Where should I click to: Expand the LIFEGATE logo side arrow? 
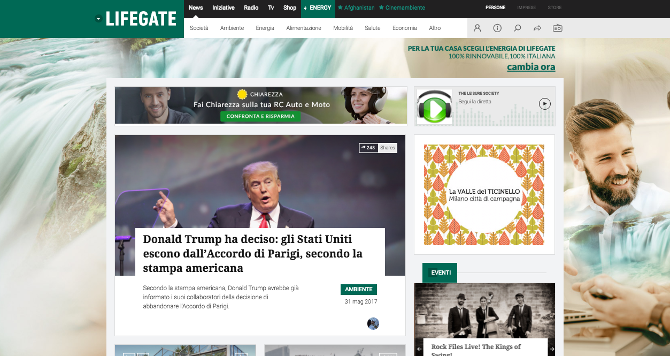point(98,19)
